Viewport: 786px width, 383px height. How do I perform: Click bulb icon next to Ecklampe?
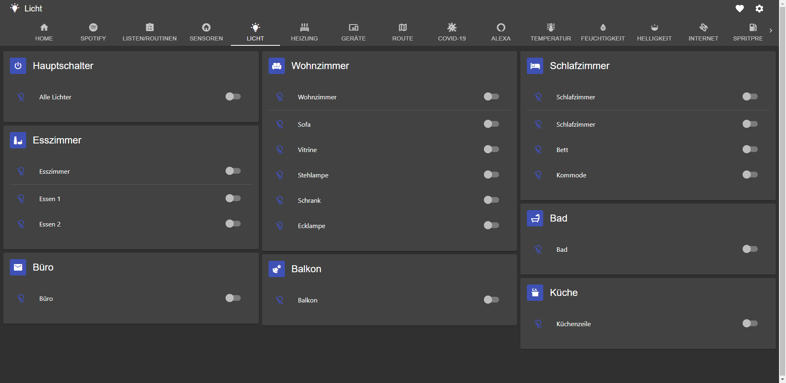click(280, 226)
